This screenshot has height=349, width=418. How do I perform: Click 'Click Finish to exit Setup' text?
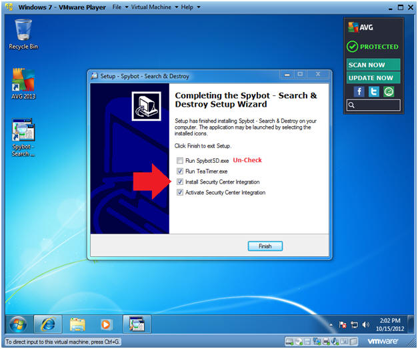[x=203, y=146]
